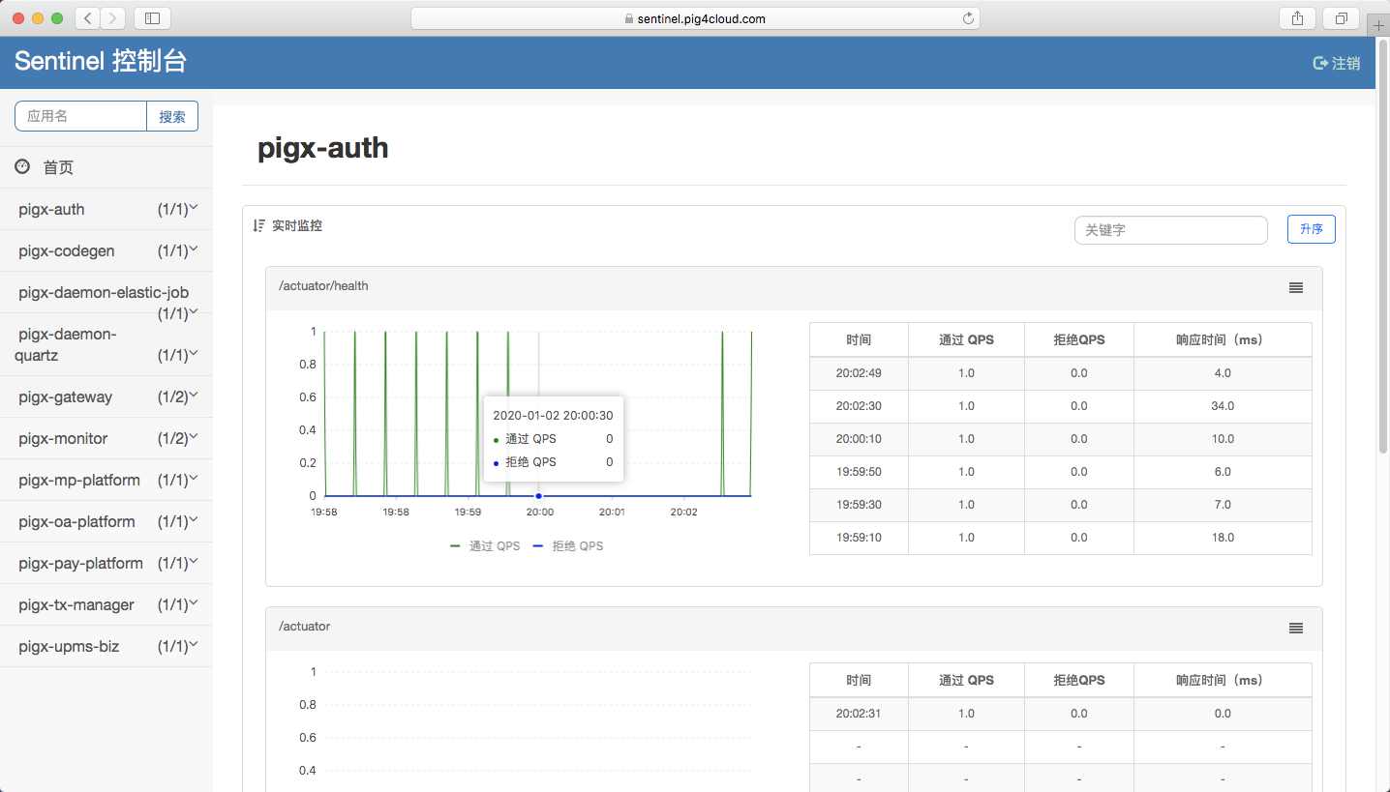Expand pigx-daemon-elastic-job chevron

194,311
